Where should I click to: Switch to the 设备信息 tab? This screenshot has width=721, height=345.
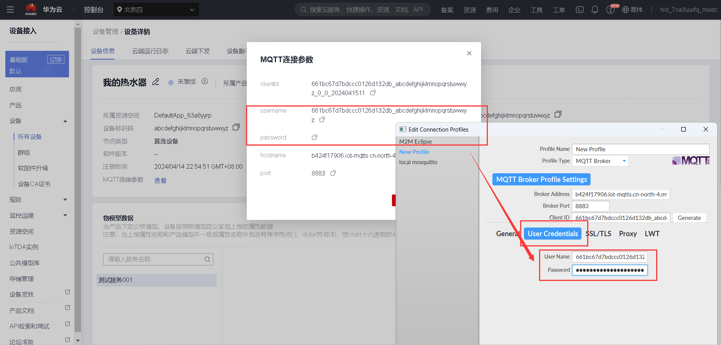[103, 51]
